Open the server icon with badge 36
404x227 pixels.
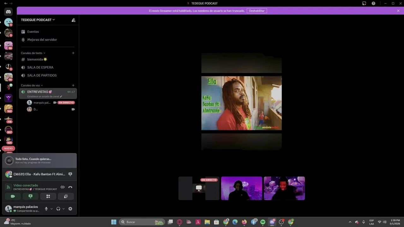9,46
